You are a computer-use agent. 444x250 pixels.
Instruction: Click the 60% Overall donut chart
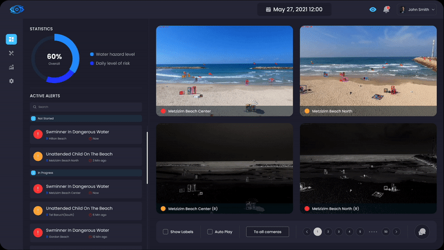click(x=55, y=59)
